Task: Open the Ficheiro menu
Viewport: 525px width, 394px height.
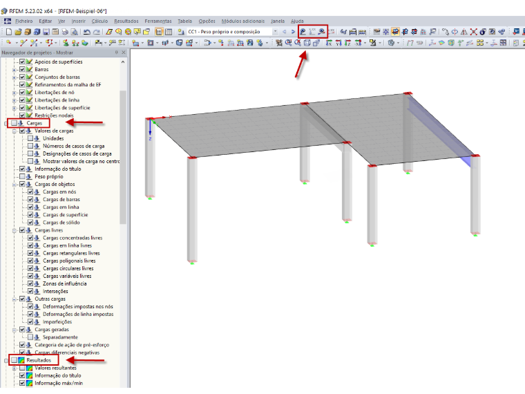Action: [23, 21]
